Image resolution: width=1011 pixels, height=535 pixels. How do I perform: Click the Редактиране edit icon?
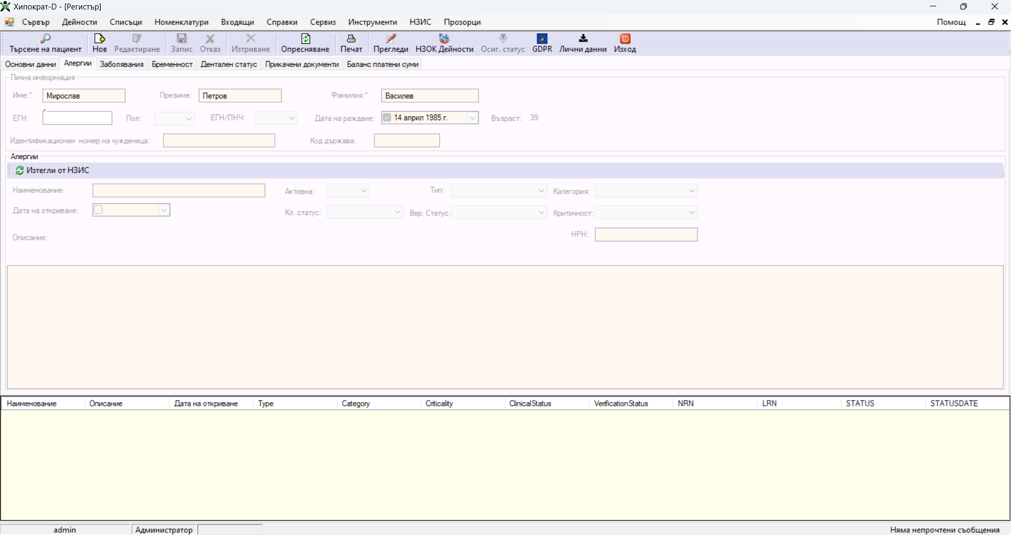click(x=137, y=38)
